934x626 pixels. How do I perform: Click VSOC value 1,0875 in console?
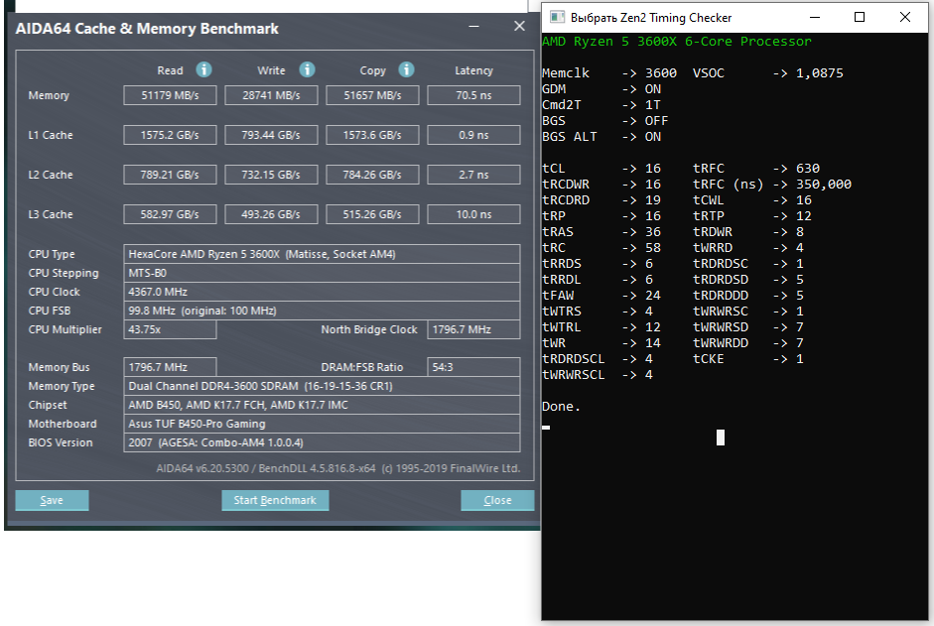click(x=820, y=72)
